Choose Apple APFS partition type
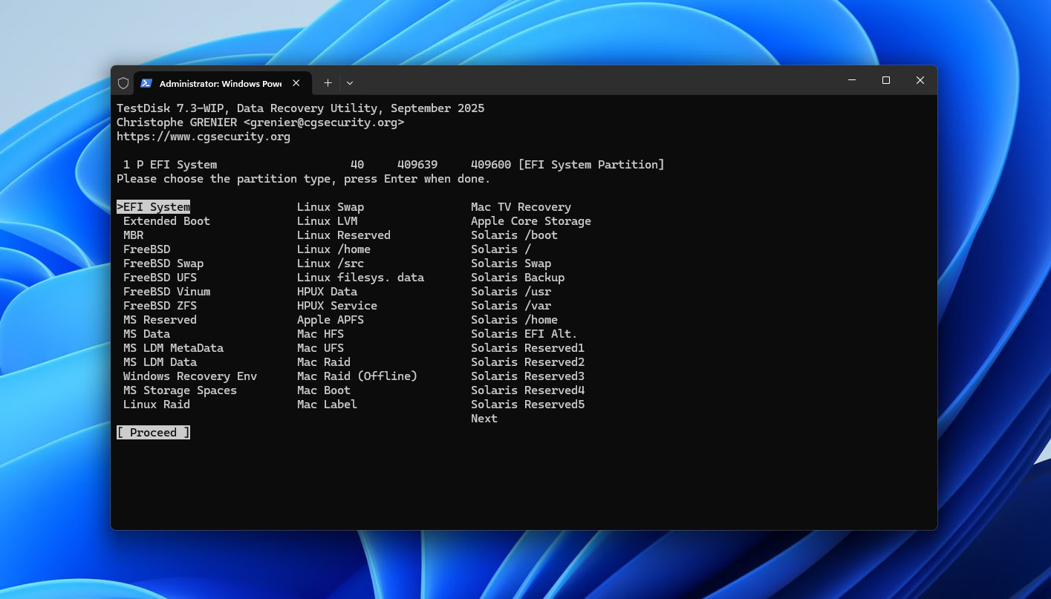The image size is (1051, 599). pyautogui.click(x=331, y=320)
